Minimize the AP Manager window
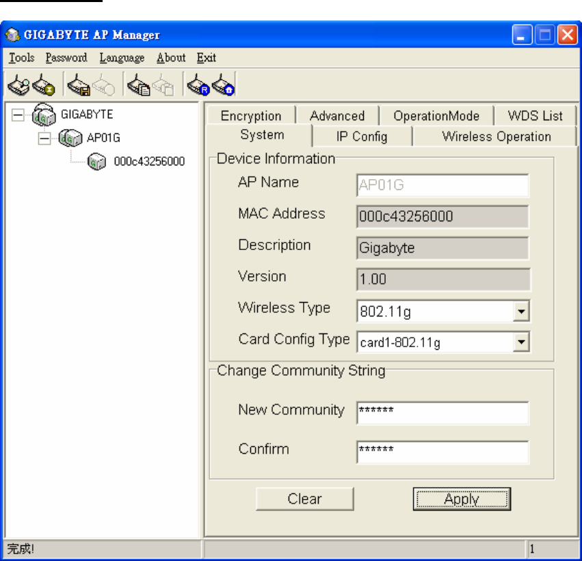The image size is (582, 561). pos(522,34)
